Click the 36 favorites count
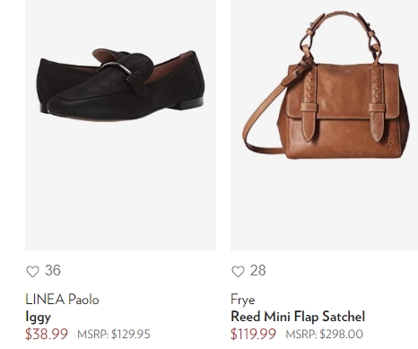This screenshot has width=418, height=349. (53, 270)
